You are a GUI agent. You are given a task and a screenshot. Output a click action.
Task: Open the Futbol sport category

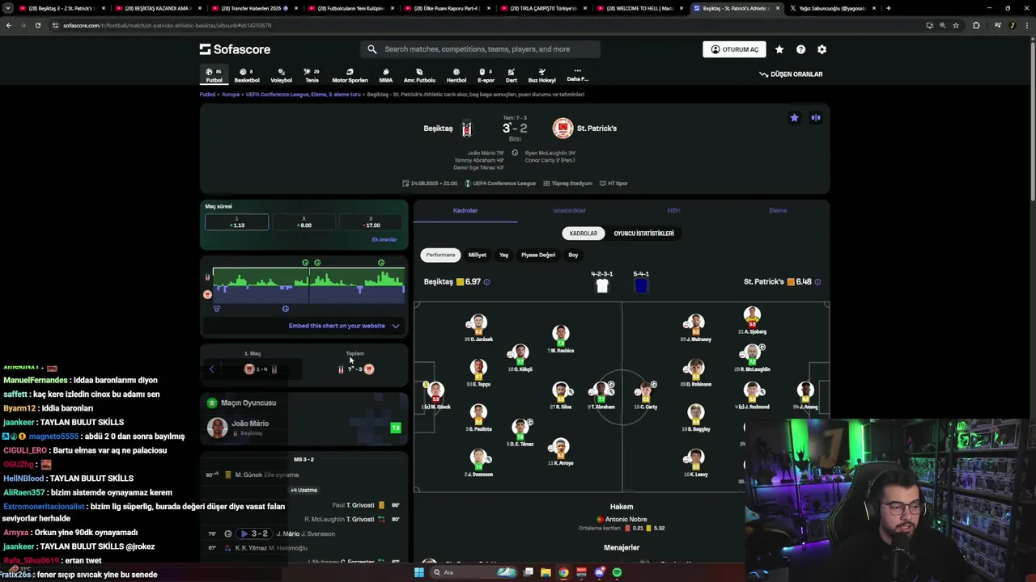(214, 75)
